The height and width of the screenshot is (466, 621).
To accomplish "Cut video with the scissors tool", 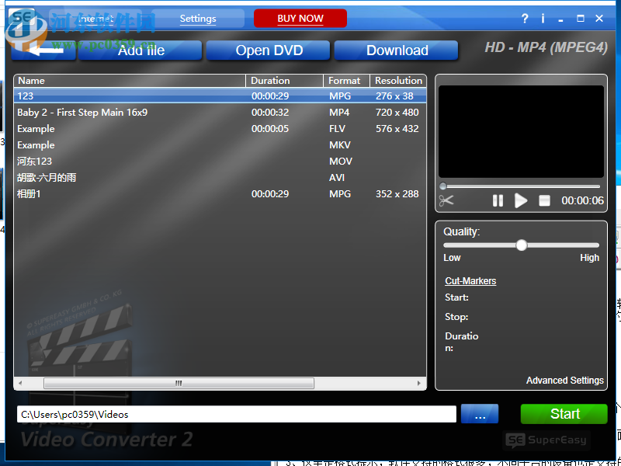I will pos(446,200).
